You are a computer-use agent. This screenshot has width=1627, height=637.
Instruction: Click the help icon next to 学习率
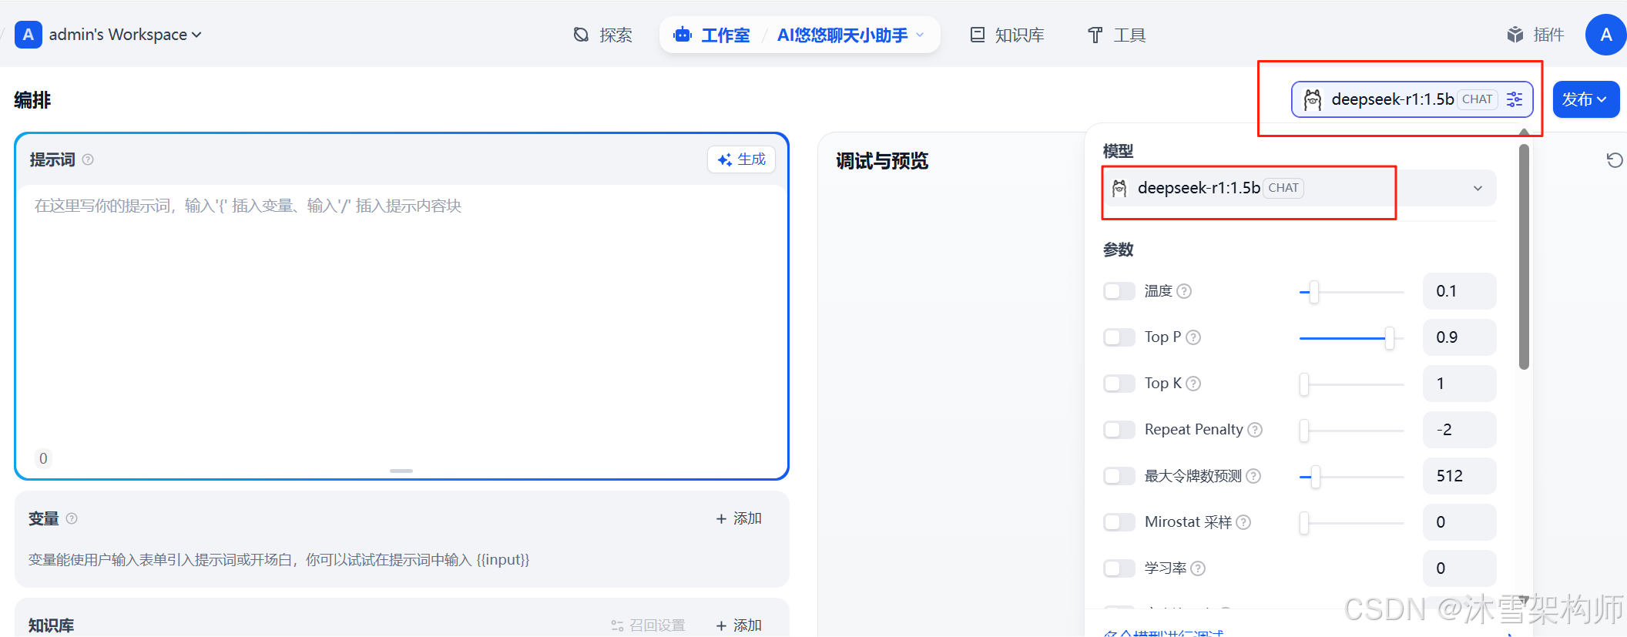[1198, 568]
